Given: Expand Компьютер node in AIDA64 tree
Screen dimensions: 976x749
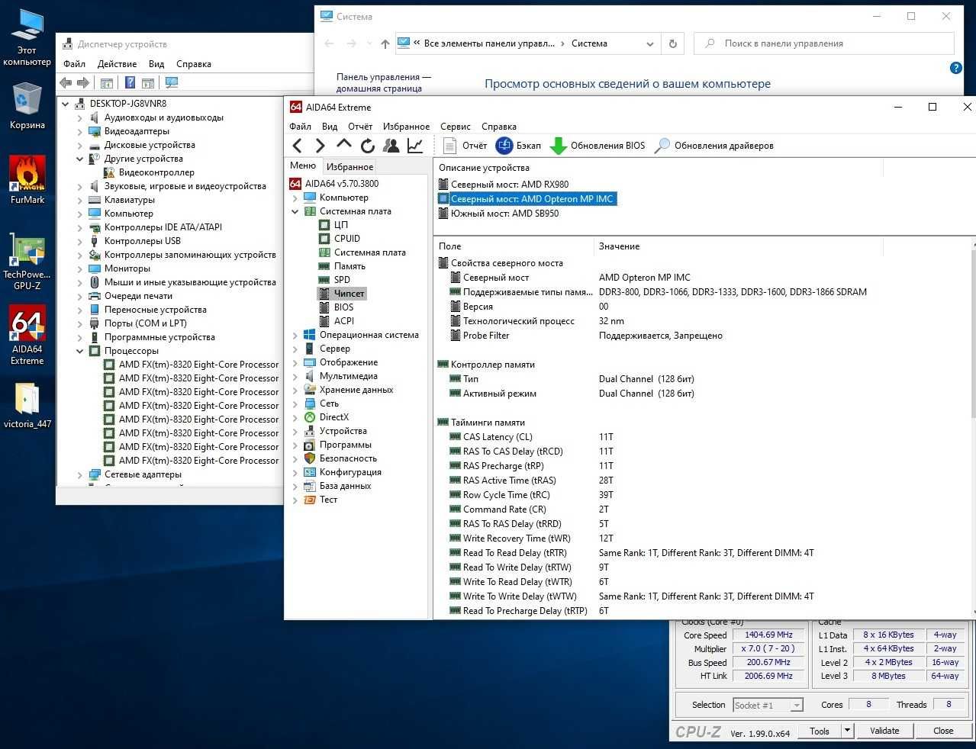Looking at the screenshot, I should click(295, 198).
